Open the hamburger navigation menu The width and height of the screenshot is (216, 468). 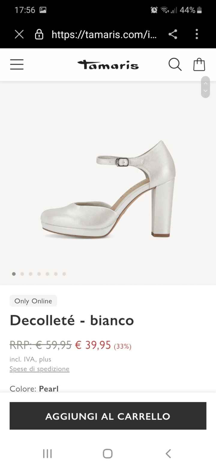click(17, 64)
